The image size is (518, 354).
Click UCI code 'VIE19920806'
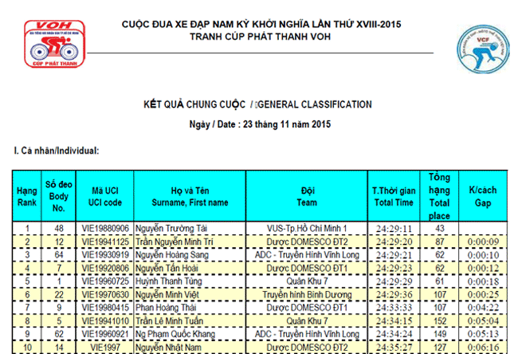105,268
